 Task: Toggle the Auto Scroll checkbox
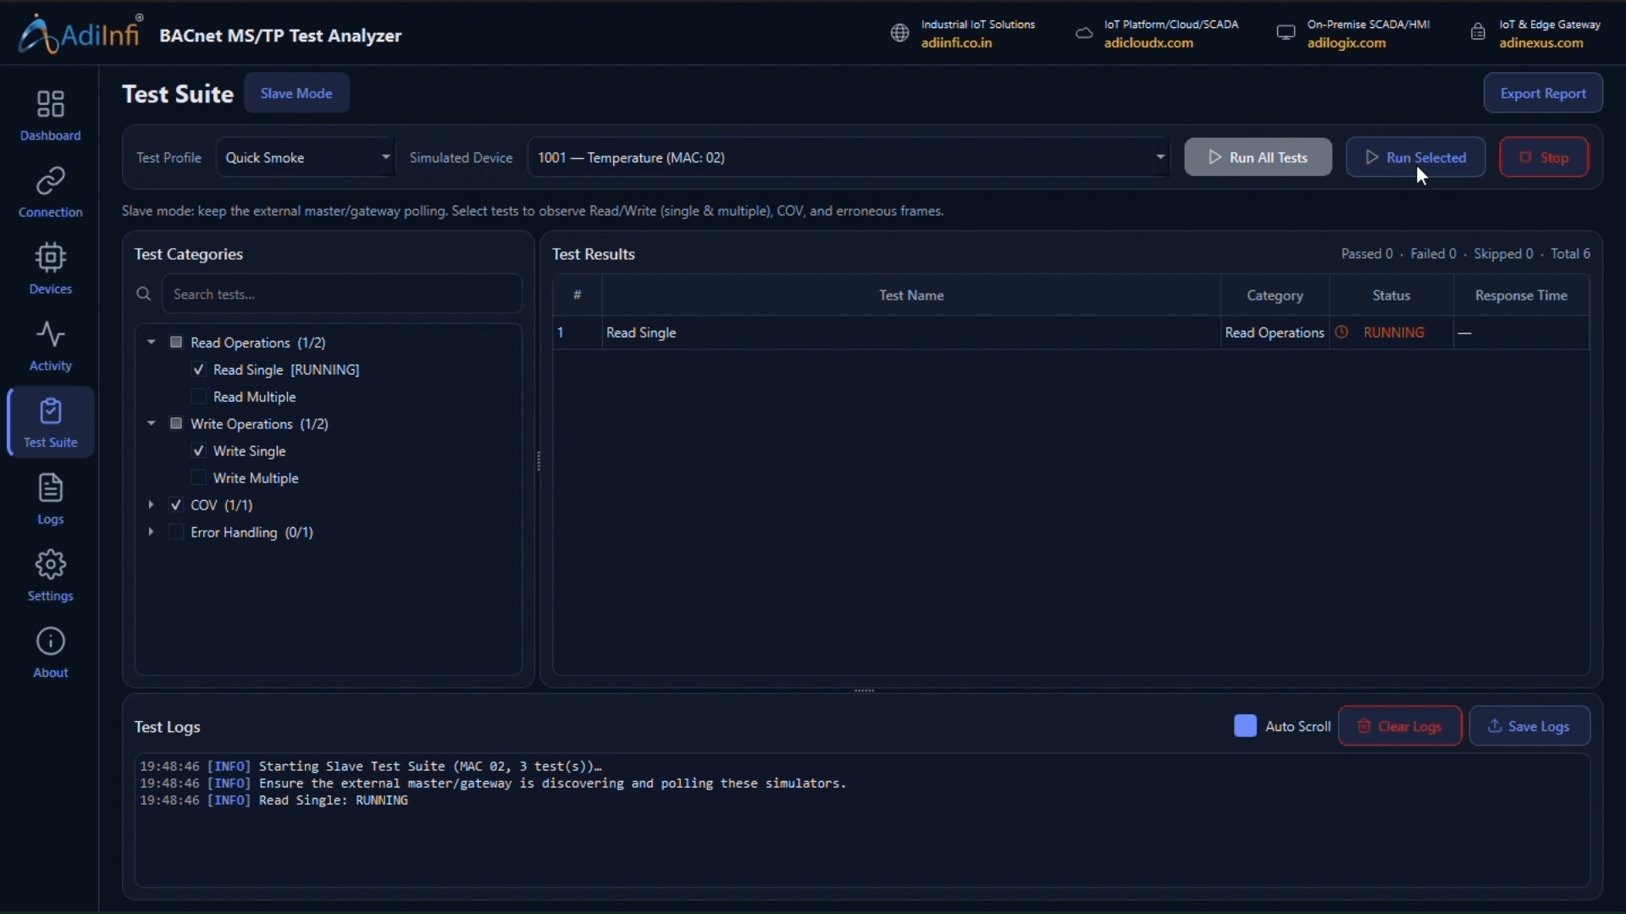tap(1245, 726)
